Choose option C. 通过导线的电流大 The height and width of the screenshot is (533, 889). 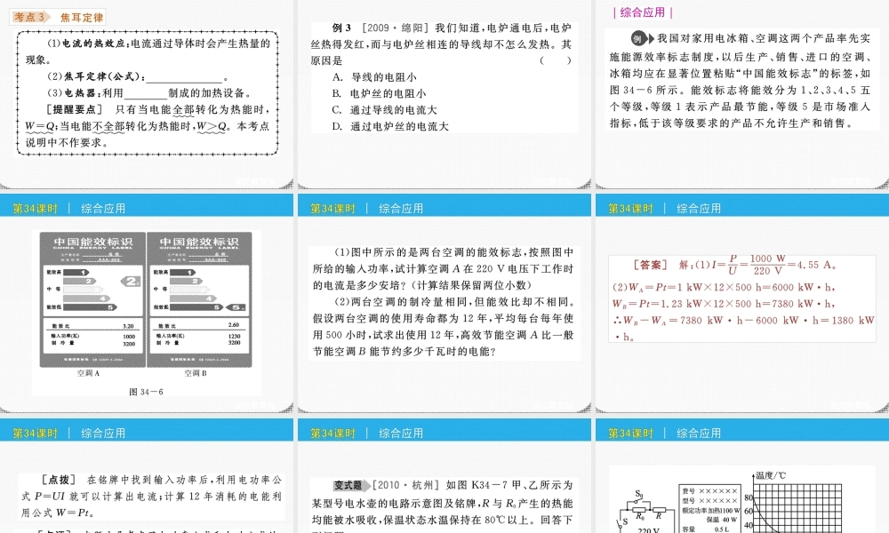click(384, 110)
